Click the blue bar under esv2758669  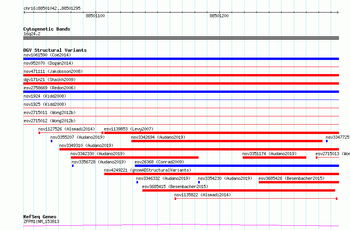pos(181,92)
